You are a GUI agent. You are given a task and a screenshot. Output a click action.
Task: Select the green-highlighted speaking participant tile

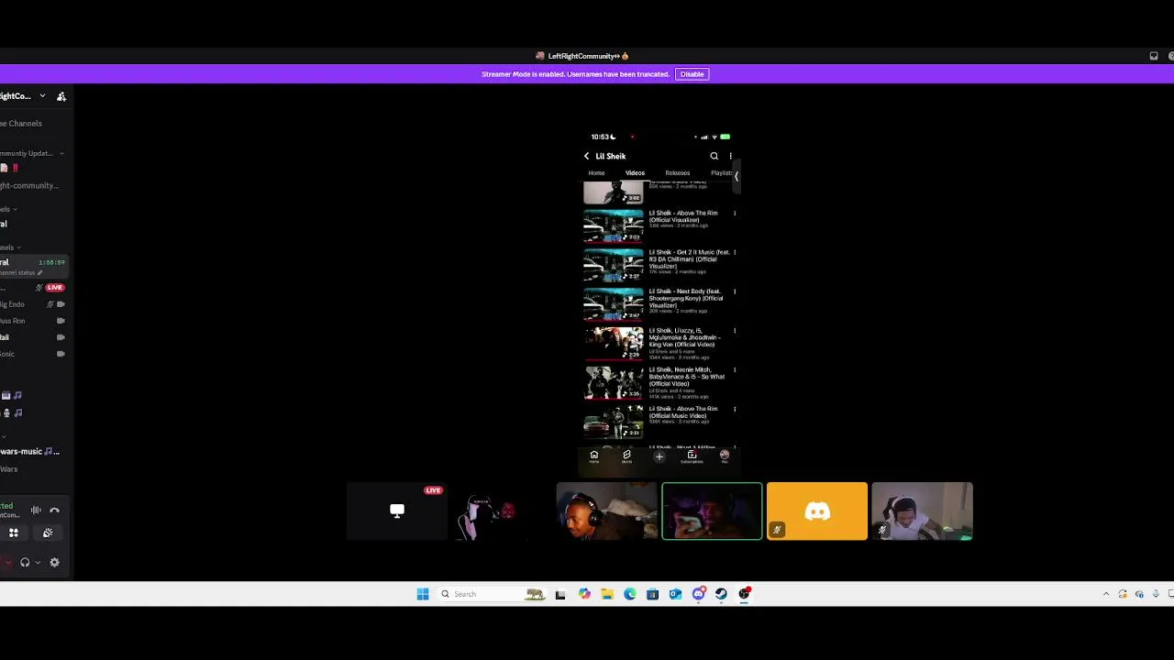(712, 511)
